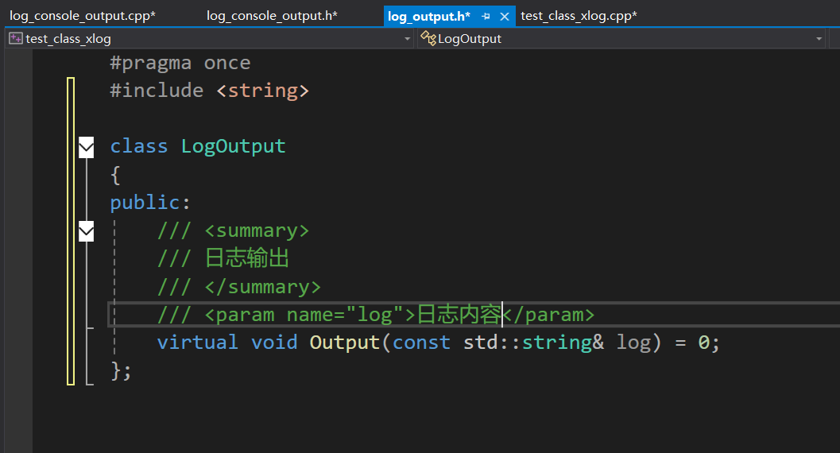This screenshot has height=453, width=840.
Task: Place cursor on #pragma once line
Action: coord(180,63)
